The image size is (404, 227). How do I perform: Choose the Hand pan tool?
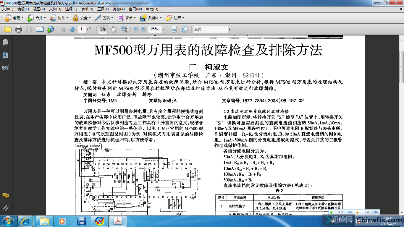113,29
